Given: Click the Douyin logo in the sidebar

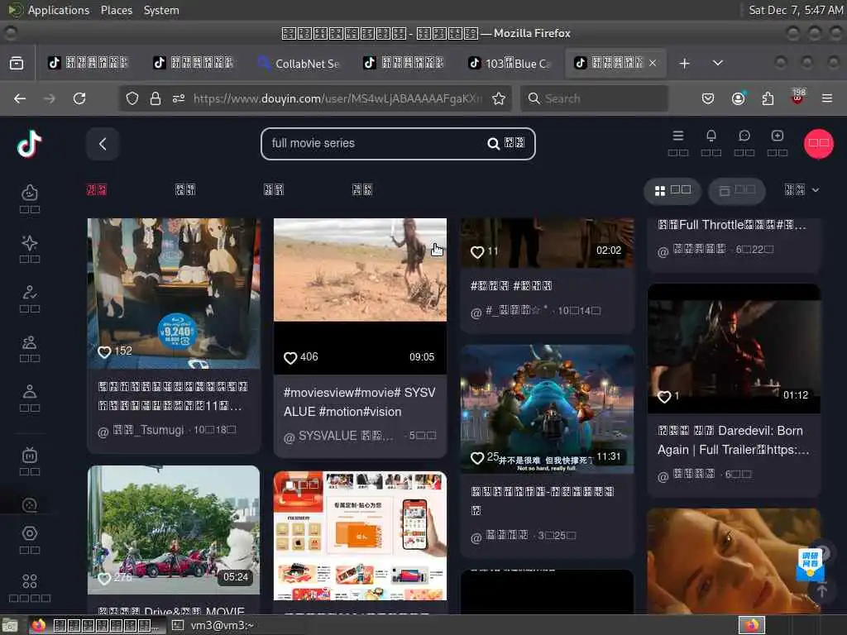Looking at the screenshot, I should (29, 144).
